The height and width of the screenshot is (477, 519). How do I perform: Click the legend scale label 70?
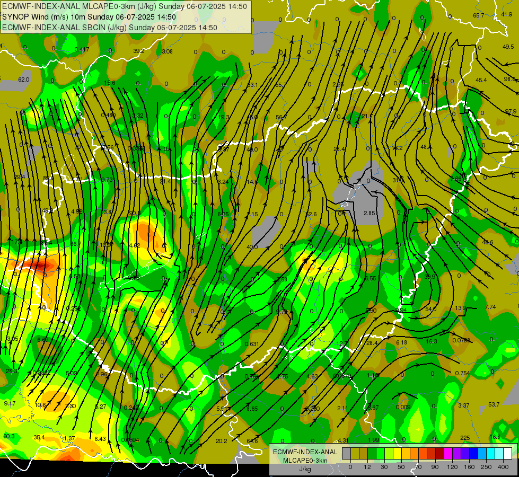[418, 467]
